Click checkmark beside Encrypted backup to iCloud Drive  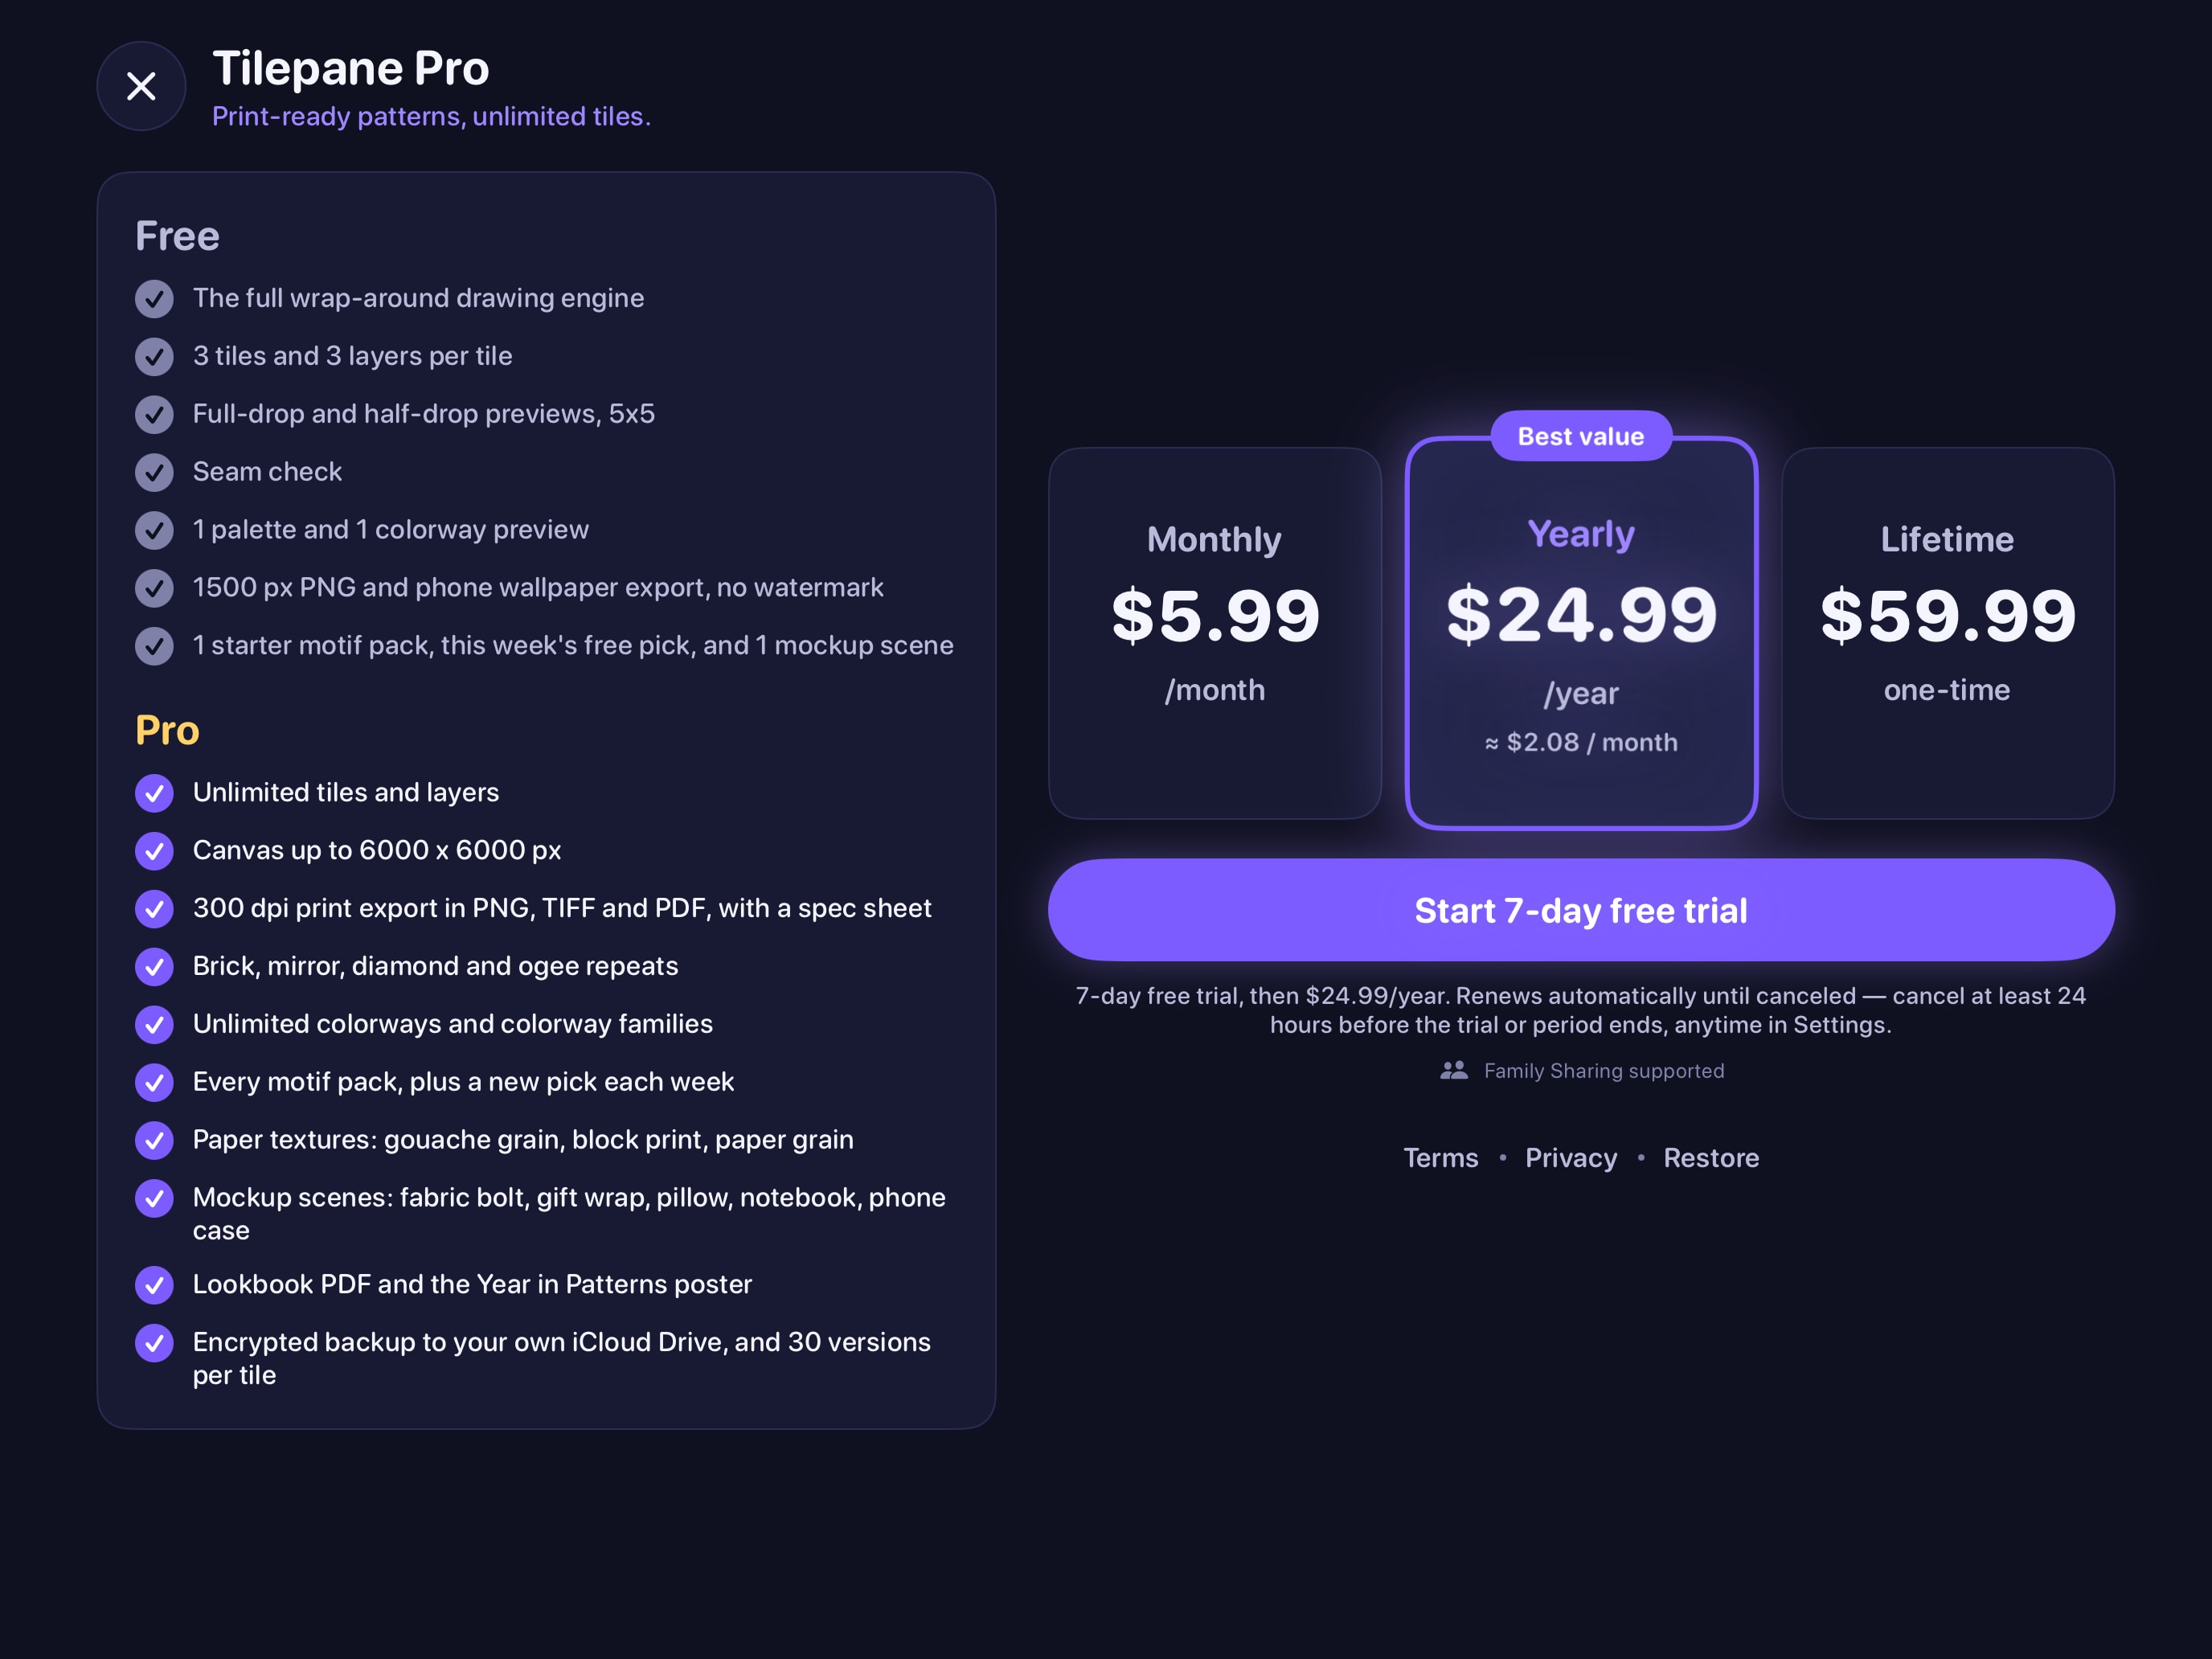(x=154, y=1343)
